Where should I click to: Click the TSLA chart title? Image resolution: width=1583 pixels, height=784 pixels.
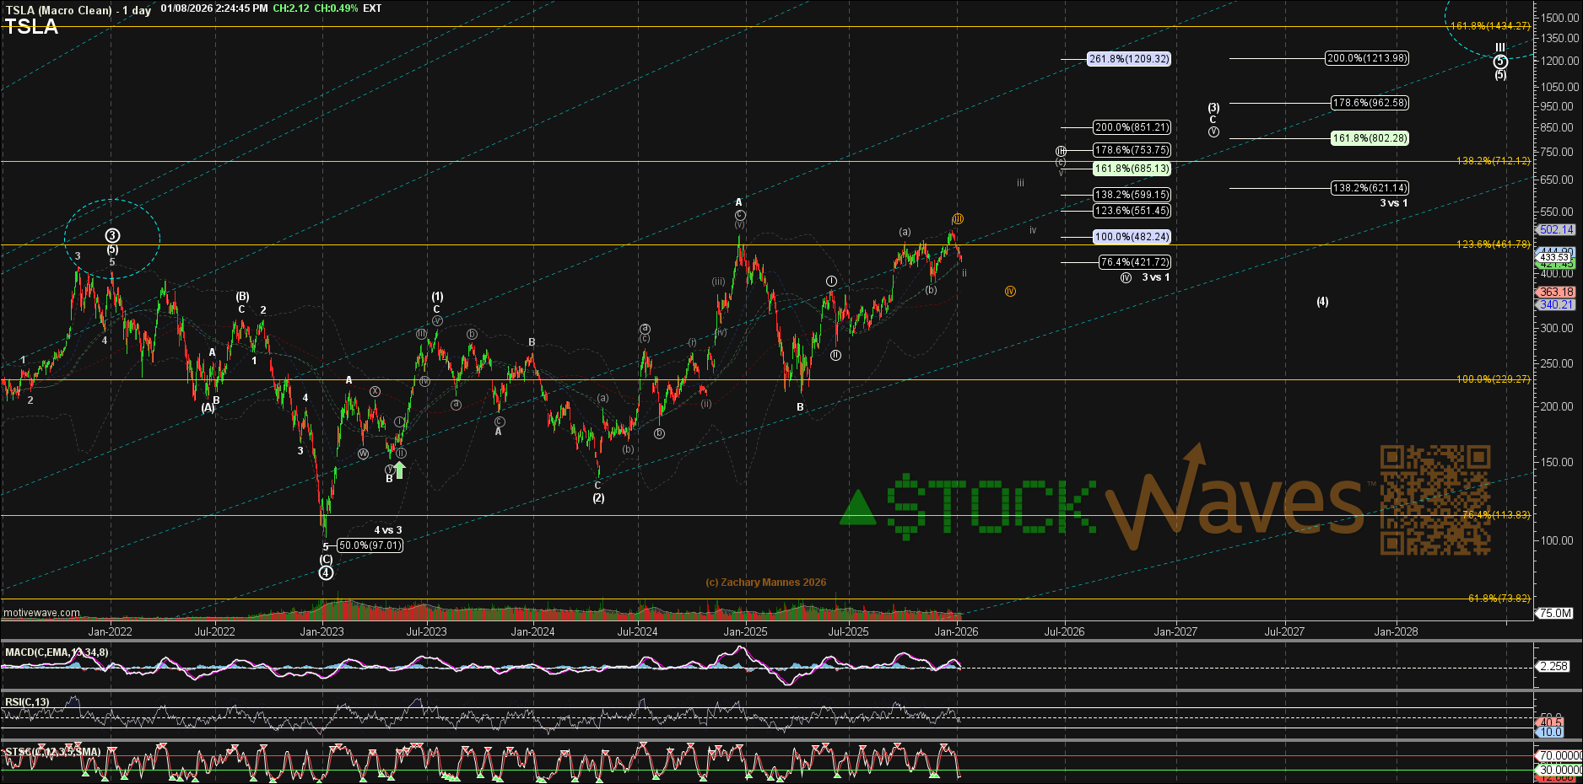[x=31, y=27]
